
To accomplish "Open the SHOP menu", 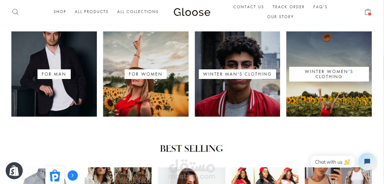I will point(60,12).
